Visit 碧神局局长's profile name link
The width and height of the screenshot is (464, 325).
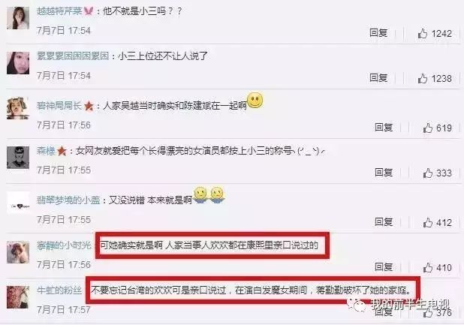pyautogui.click(x=59, y=106)
